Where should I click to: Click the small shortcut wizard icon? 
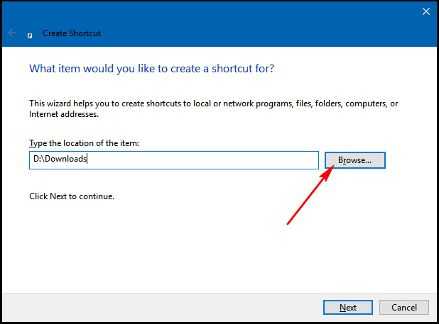click(30, 35)
